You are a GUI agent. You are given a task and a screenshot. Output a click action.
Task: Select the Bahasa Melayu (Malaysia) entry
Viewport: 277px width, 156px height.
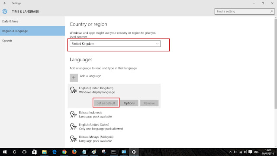click(114, 139)
